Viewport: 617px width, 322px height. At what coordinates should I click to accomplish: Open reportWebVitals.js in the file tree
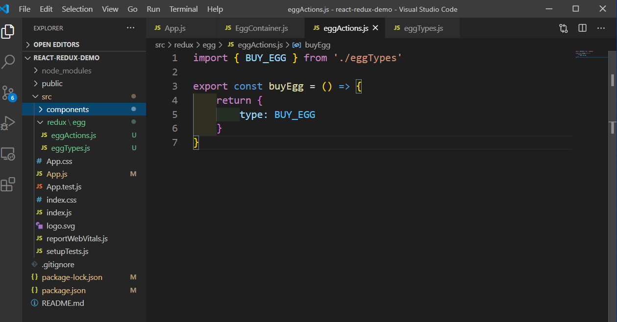[x=84, y=238]
